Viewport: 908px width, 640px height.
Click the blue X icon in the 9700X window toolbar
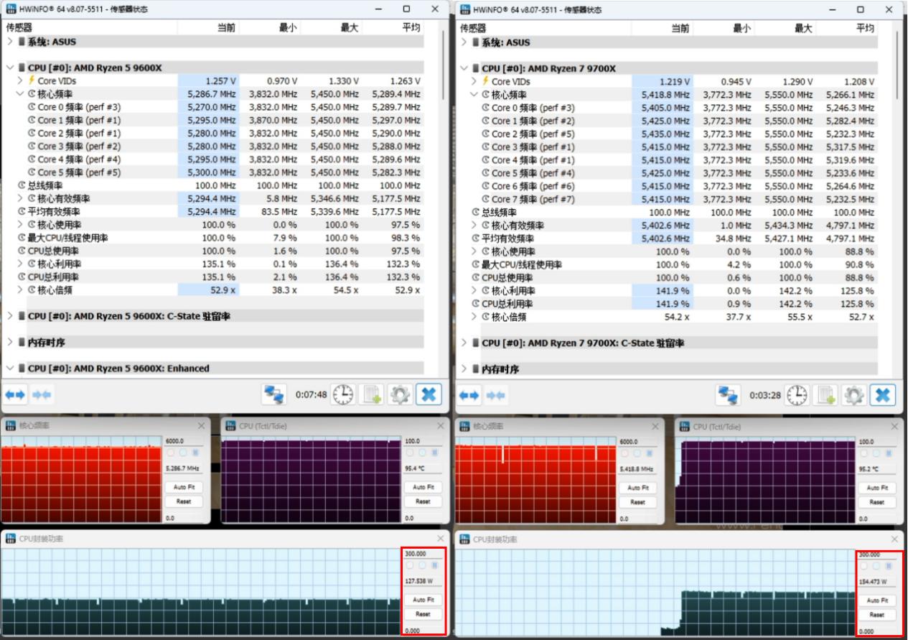883,395
